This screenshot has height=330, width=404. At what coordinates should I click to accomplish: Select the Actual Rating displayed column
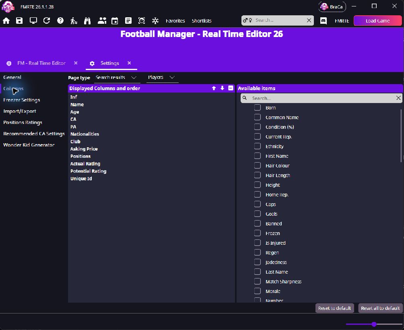[x=85, y=163]
